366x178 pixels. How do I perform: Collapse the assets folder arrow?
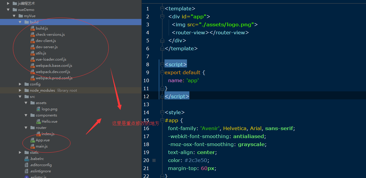(x=26, y=103)
